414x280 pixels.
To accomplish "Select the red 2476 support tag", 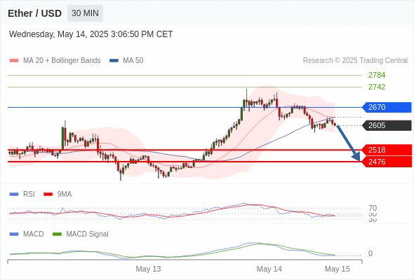I will point(387,162).
